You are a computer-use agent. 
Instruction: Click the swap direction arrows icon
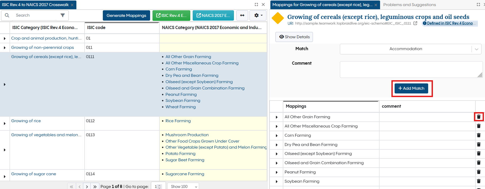click(242, 16)
